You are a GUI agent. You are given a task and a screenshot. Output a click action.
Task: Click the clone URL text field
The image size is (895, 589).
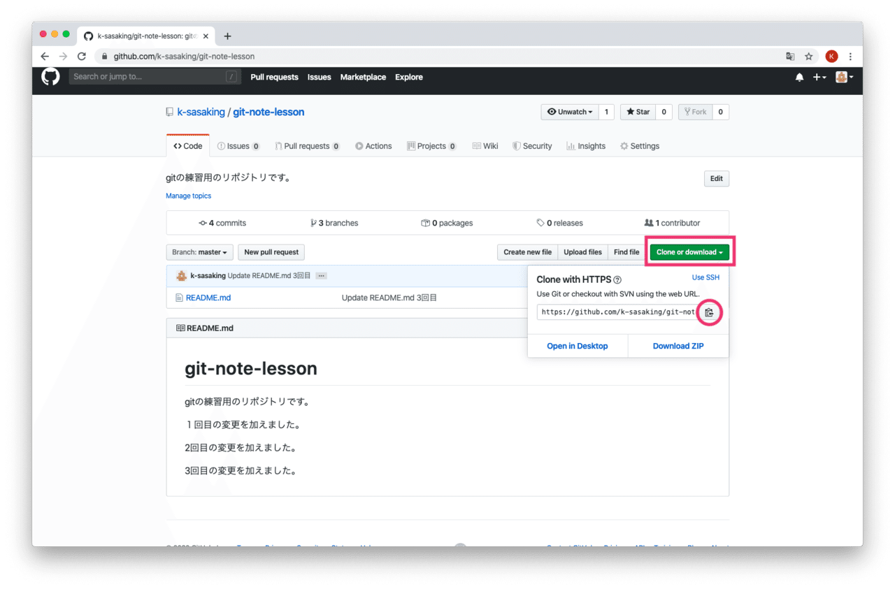click(618, 312)
